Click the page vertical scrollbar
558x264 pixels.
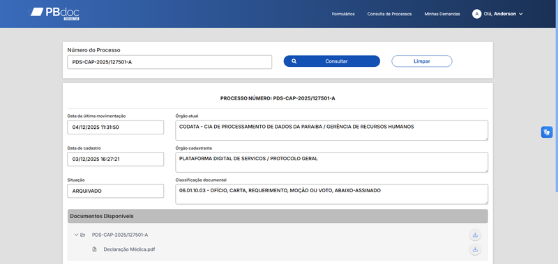tap(557, 96)
